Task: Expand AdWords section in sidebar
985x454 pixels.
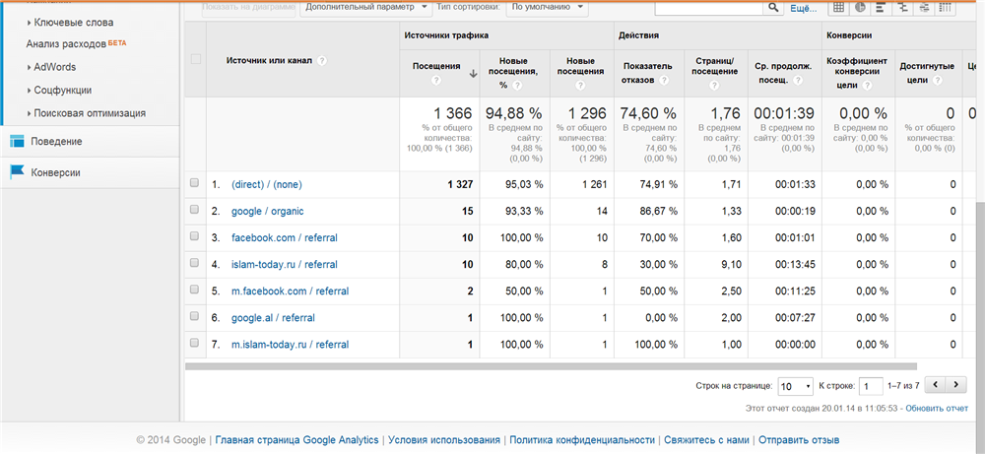Action: [x=52, y=67]
